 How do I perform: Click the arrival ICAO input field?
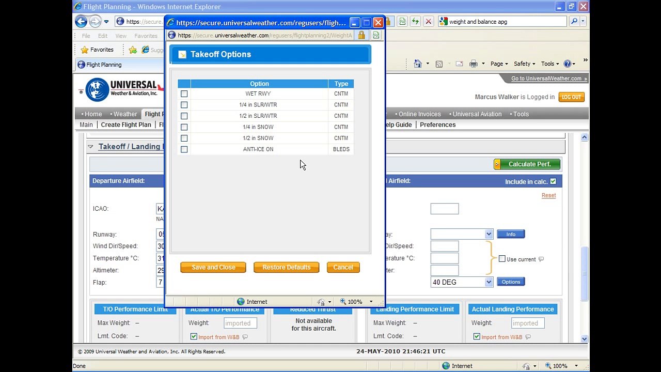click(445, 209)
